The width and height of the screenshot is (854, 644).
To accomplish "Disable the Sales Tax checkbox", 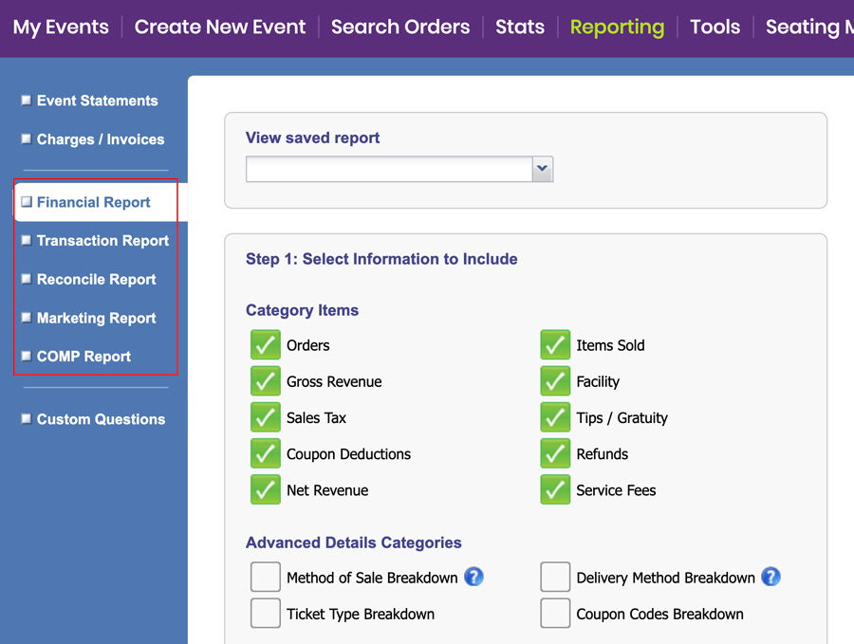I will pyautogui.click(x=266, y=417).
